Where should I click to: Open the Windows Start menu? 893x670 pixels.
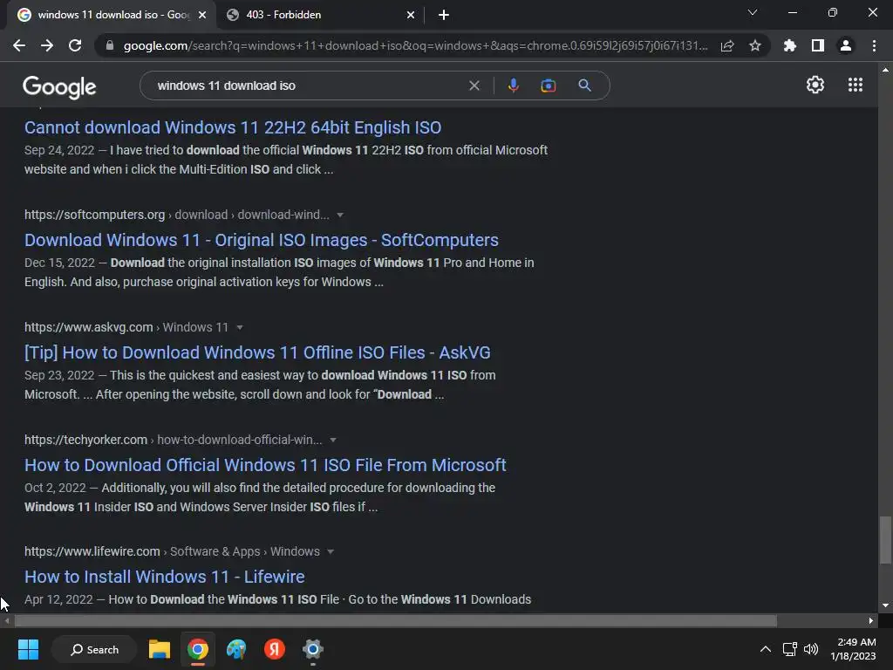pos(28,649)
